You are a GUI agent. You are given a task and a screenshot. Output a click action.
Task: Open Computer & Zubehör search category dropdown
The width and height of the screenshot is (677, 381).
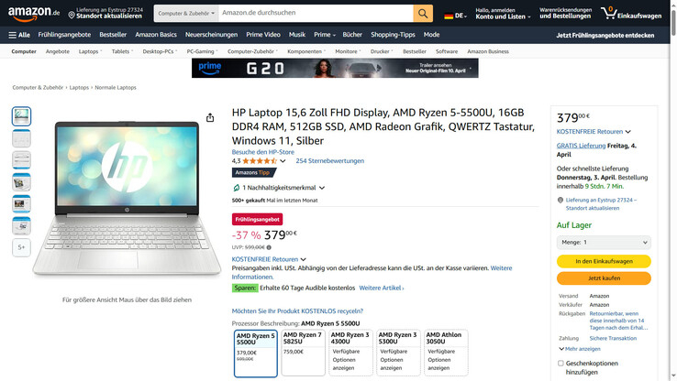tap(186, 14)
